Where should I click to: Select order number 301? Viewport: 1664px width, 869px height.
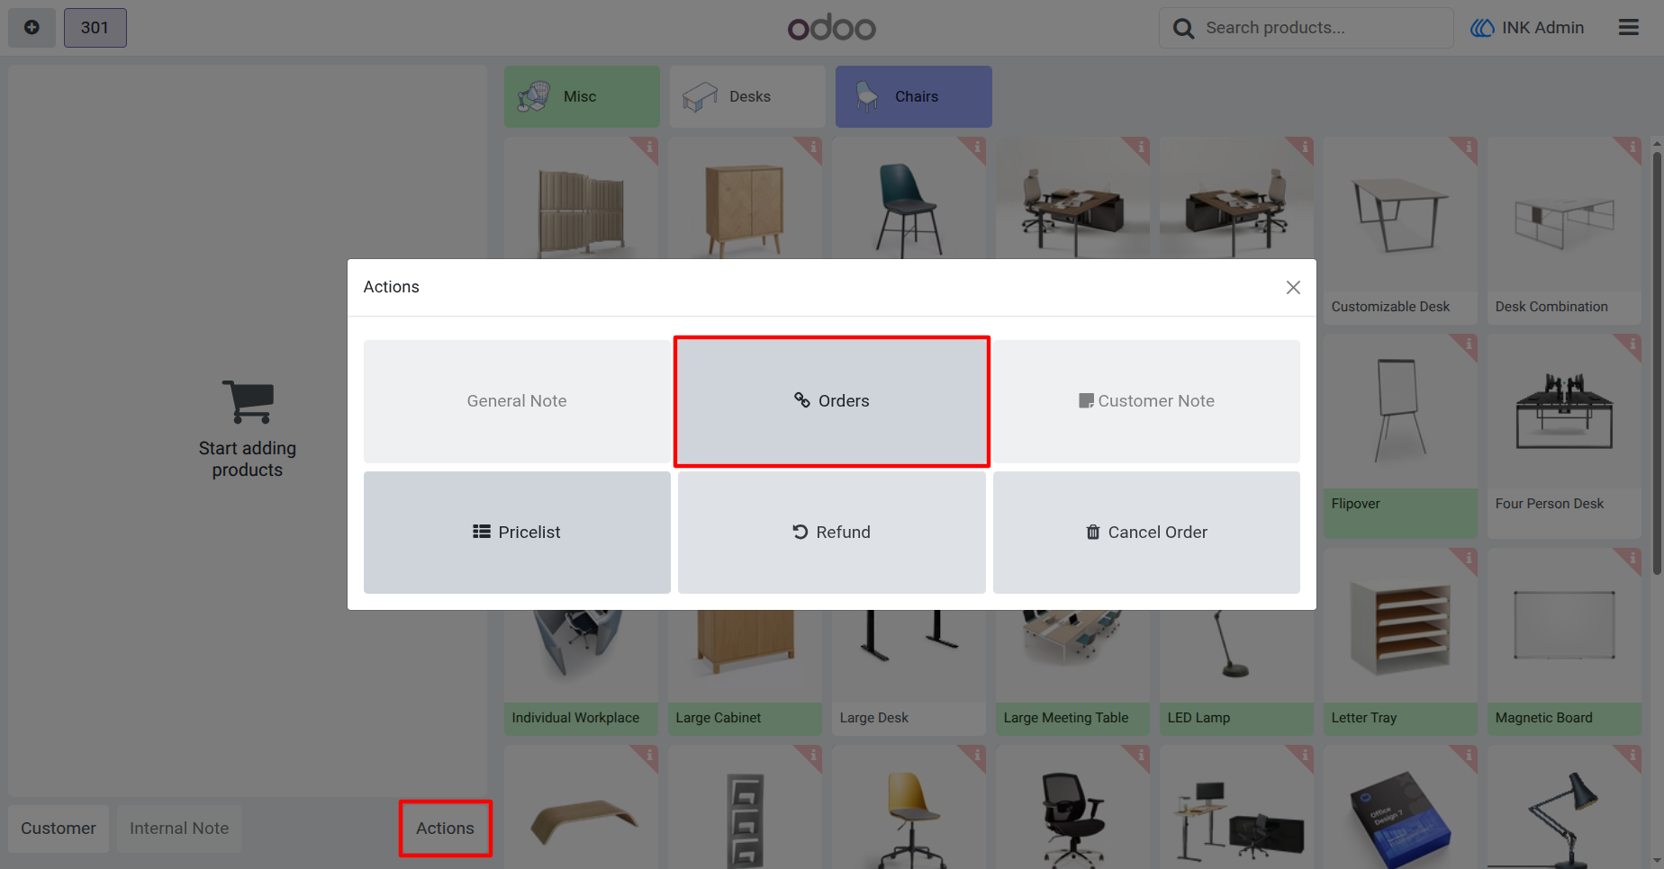click(x=95, y=28)
